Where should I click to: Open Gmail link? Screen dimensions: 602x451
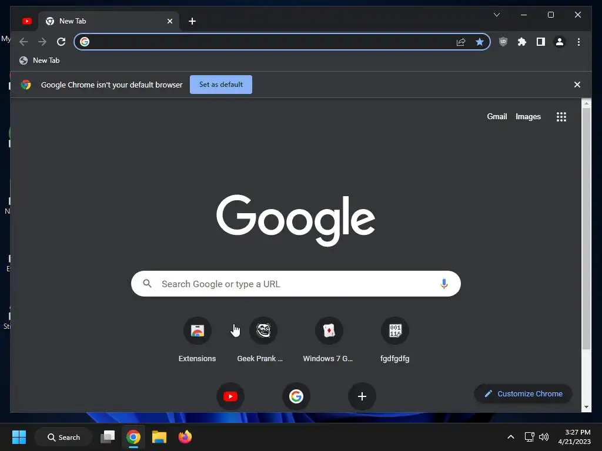tap(497, 117)
